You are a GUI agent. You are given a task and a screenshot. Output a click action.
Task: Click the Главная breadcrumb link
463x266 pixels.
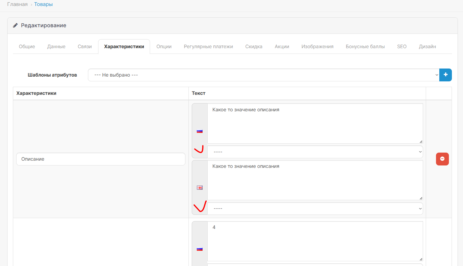pyautogui.click(x=17, y=4)
